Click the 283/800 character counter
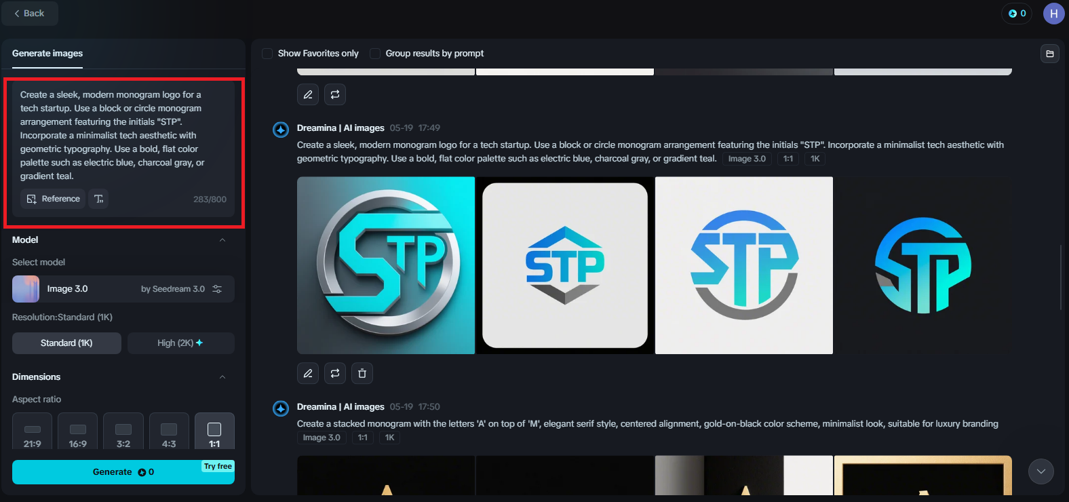This screenshot has width=1069, height=502. tap(210, 199)
